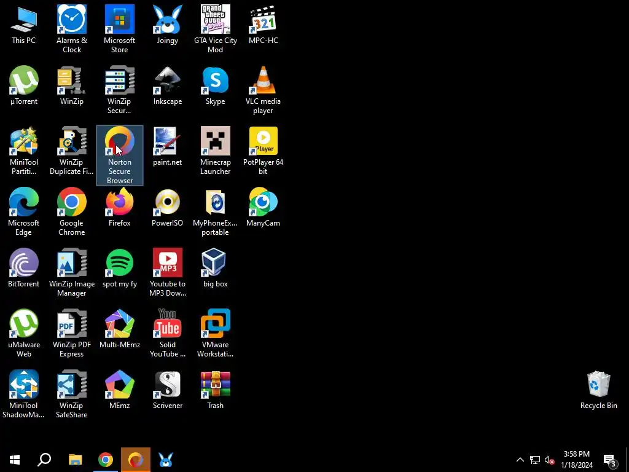
Task: Select the µTorrent desktop shortcut
Action: click(x=24, y=85)
